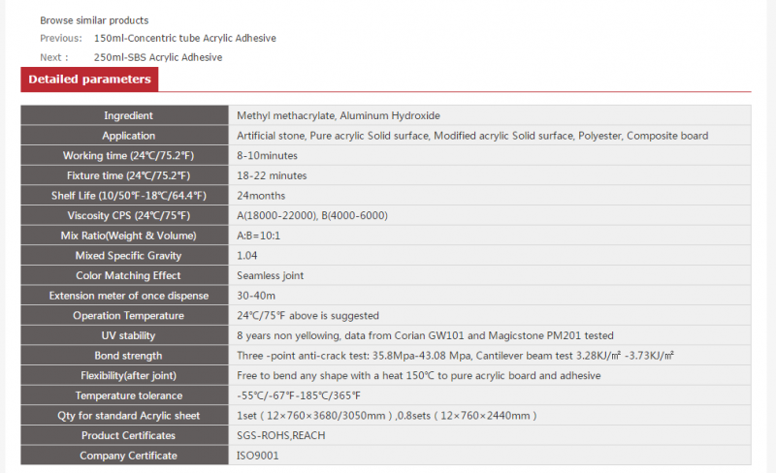Select the Detailed parameters tab
Screen dimensions: 776x473
click(x=89, y=79)
